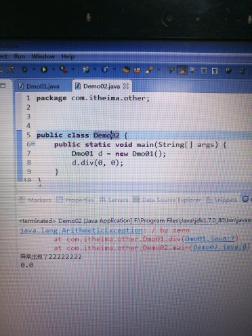Screen dimensions: 252x336
Task: Click the Debug bug icon
Action: pyautogui.click(x=25, y=70)
